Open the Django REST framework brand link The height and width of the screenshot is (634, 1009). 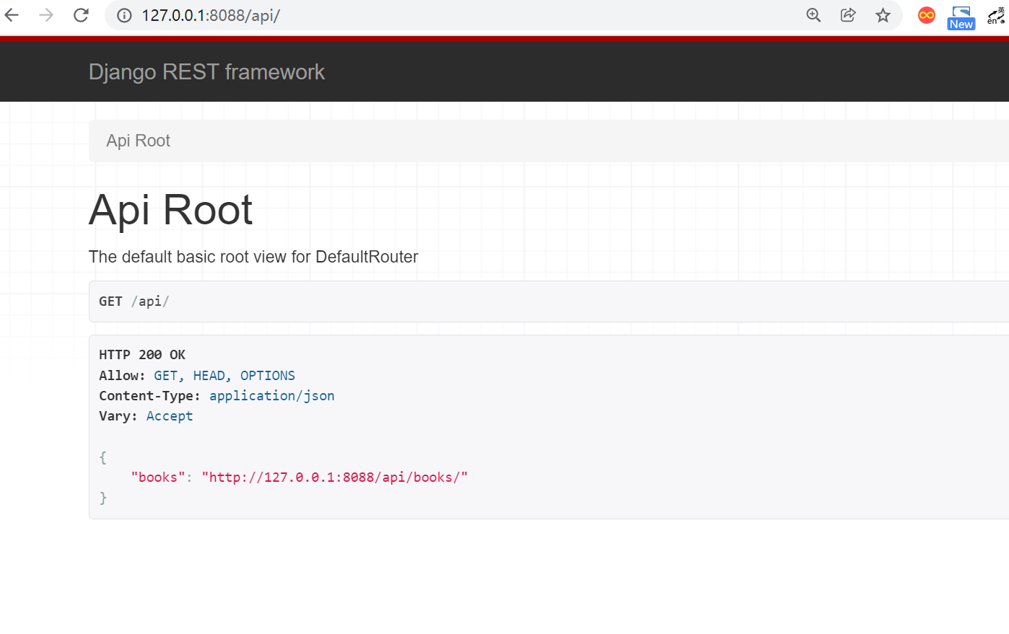pos(206,72)
